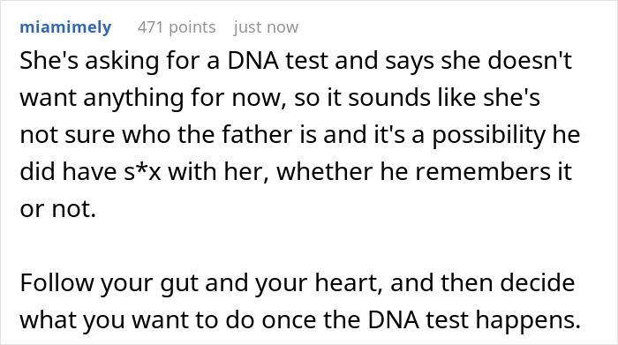618x345 pixels.
Task: Click the 'Follow your gut' paragraph
Action: click(300, 301)
